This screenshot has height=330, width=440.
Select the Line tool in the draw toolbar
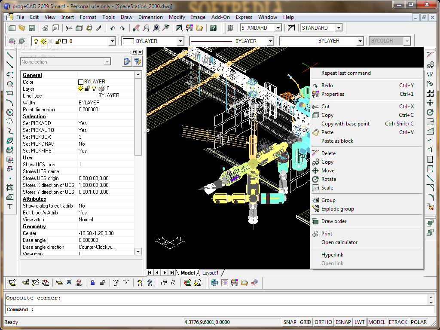[10, 55]
